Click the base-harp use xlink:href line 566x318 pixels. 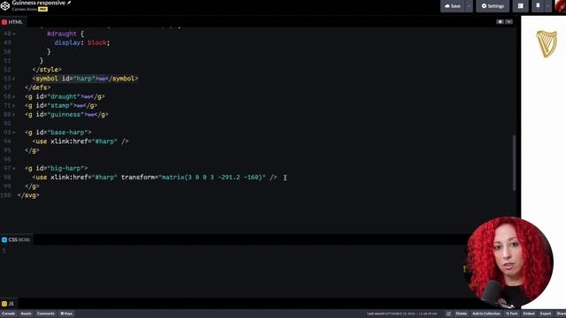[80, 141]
